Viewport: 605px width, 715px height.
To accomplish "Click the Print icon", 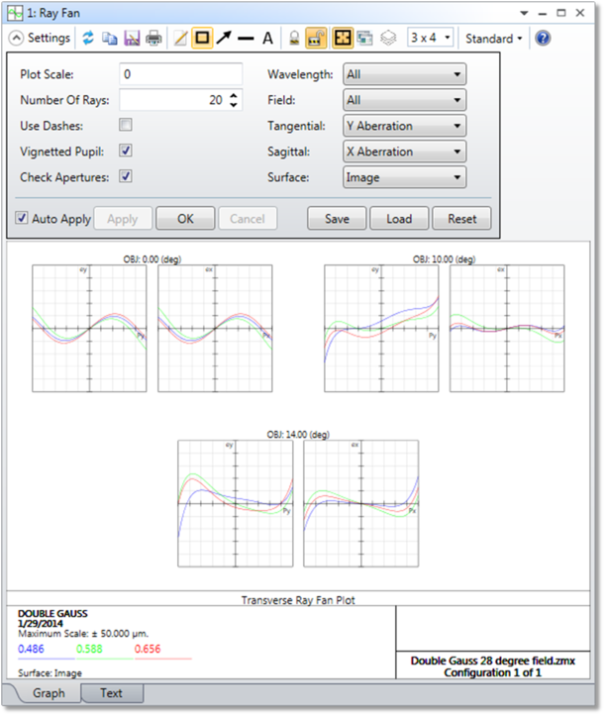I will click(x=153, y=39).
